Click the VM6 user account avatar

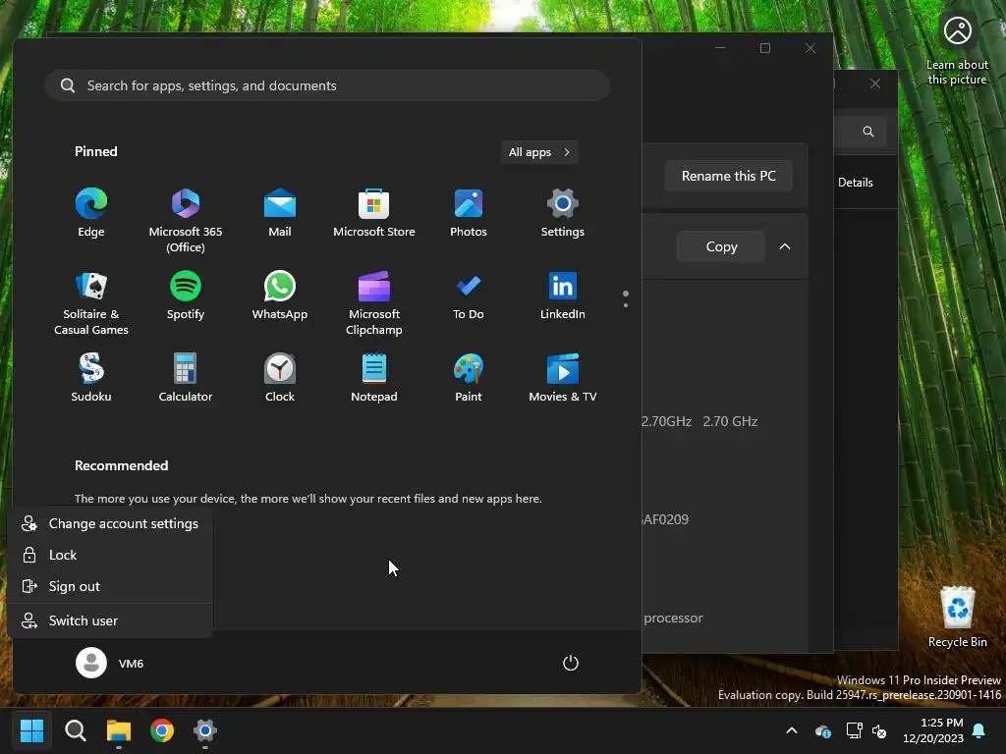91,663
